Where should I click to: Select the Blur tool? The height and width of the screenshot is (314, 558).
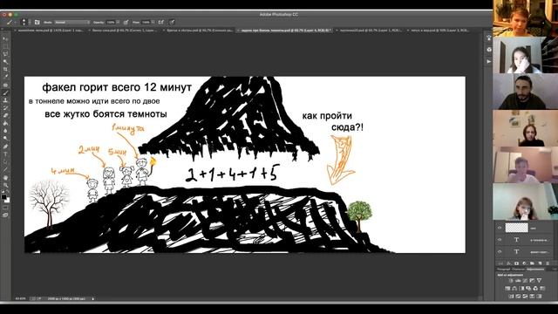[x=5, y=131]
